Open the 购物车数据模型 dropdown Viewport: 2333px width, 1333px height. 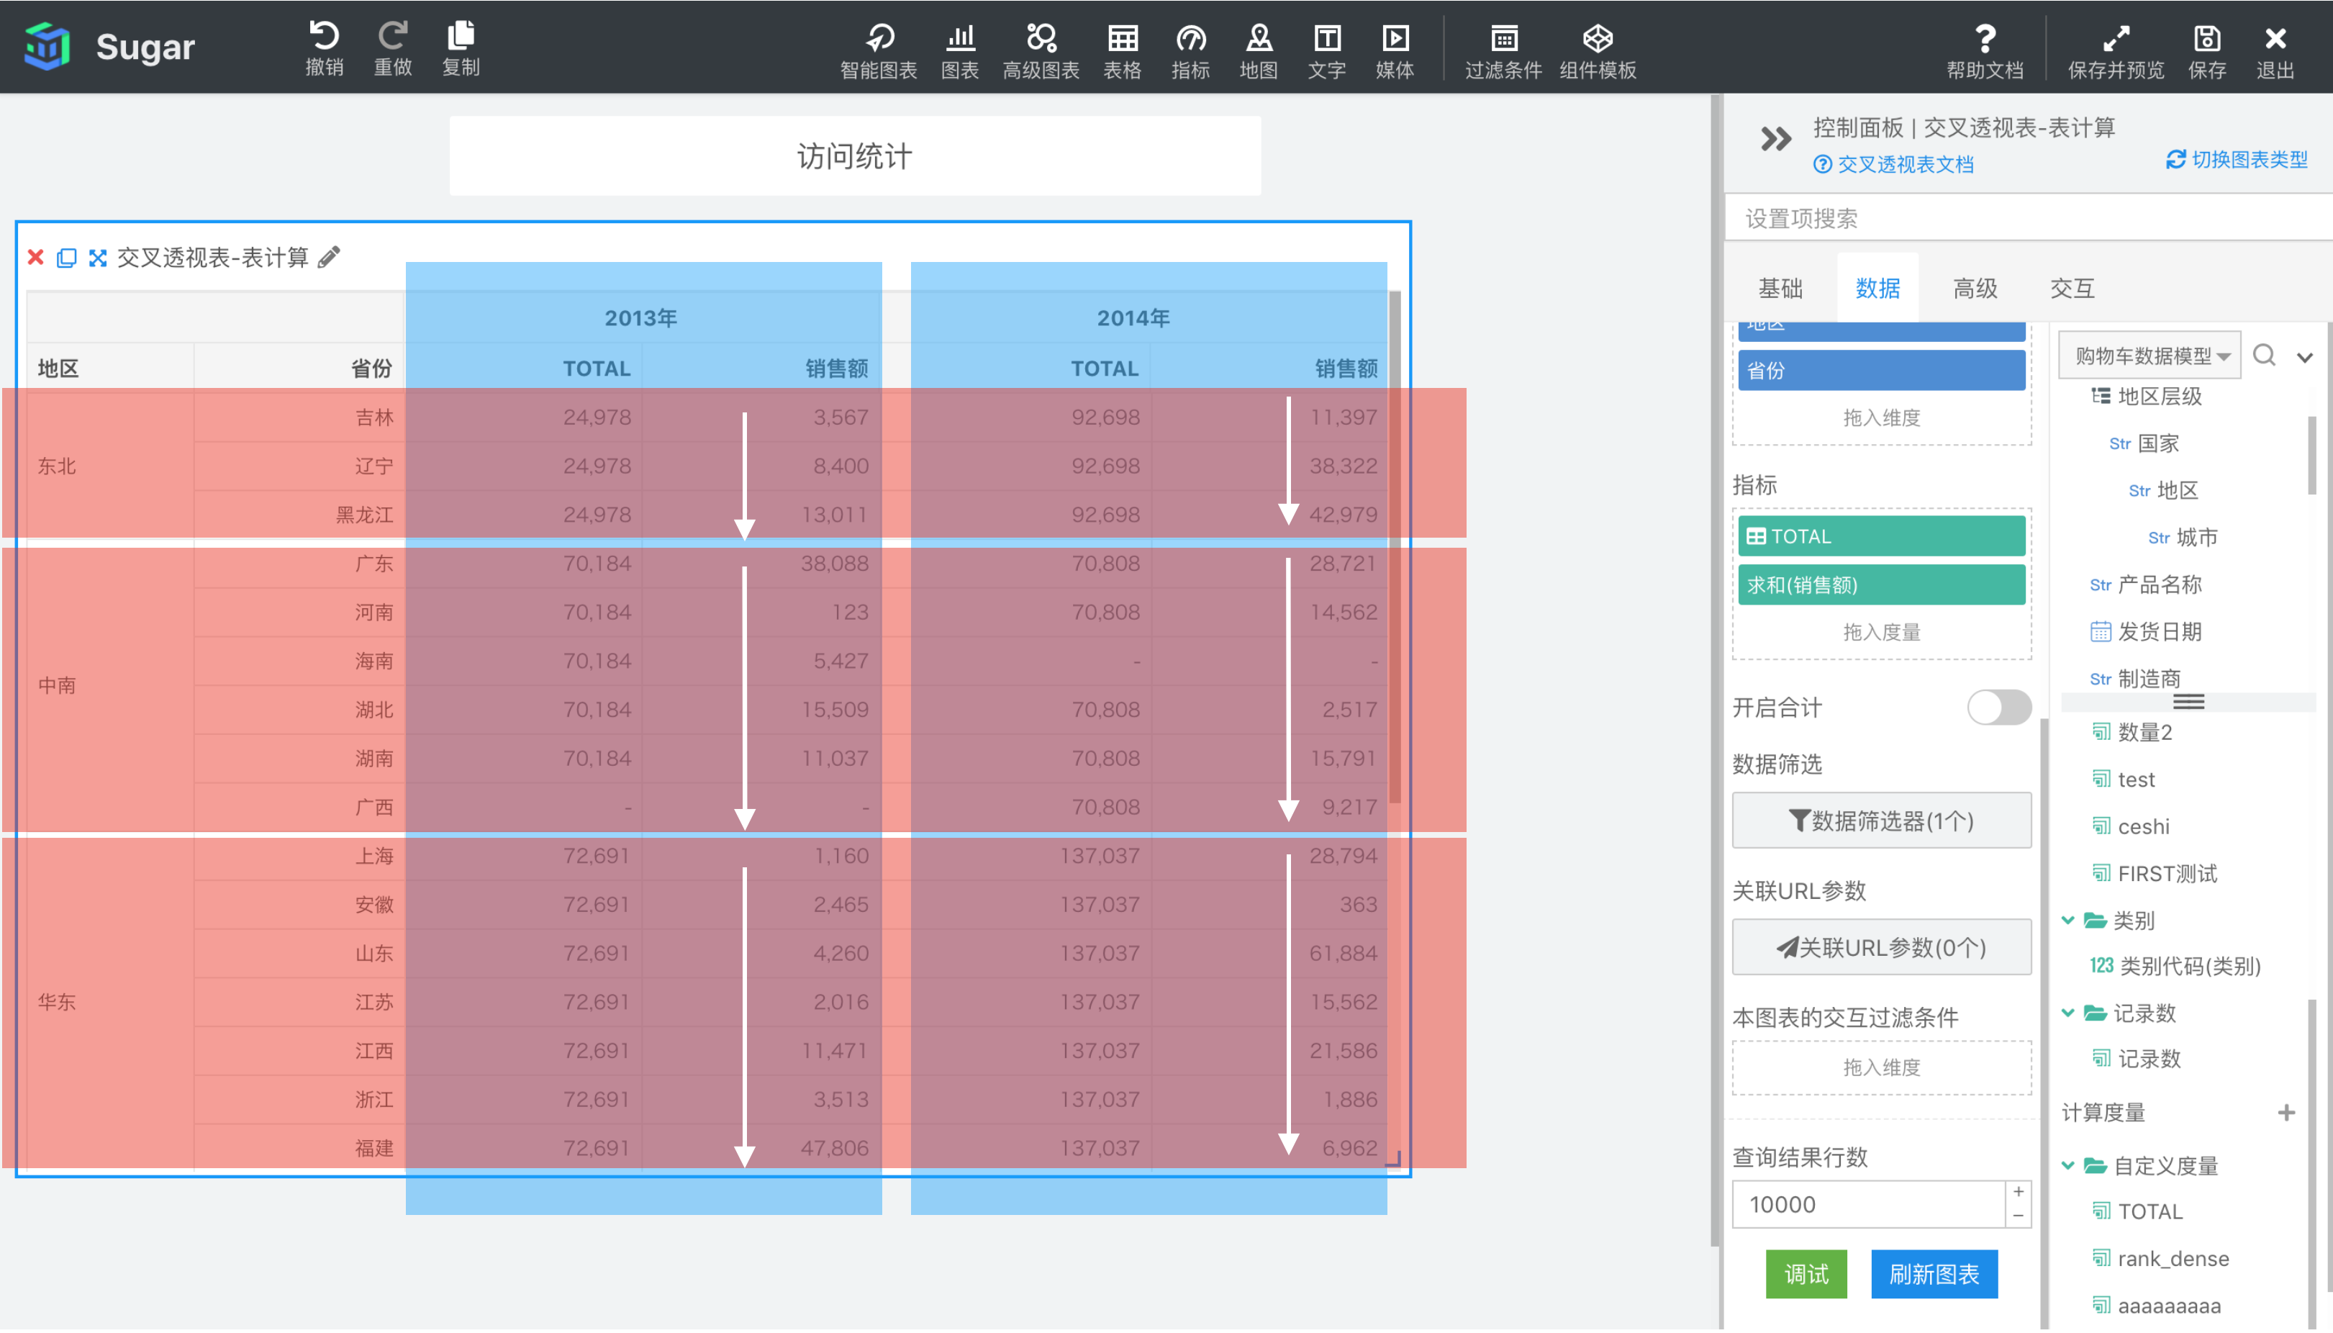(2149, 356)
